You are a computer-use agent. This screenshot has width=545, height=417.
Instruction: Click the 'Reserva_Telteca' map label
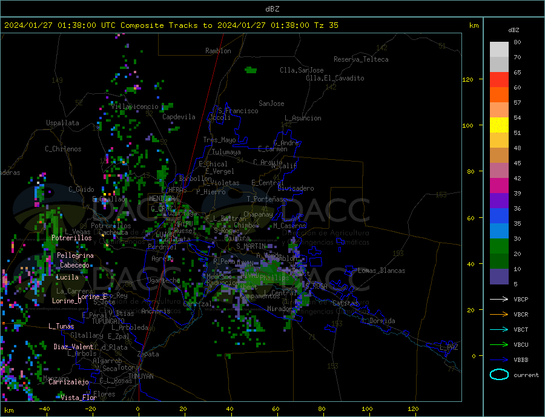click(361, 59)
